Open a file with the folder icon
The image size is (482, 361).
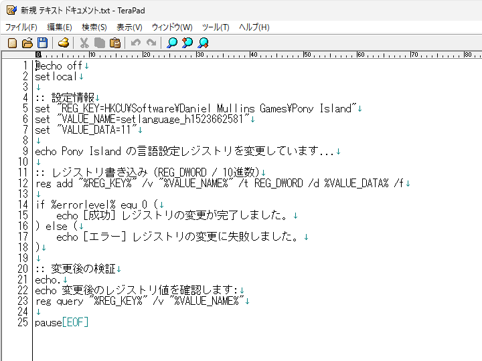coord(27,43)
